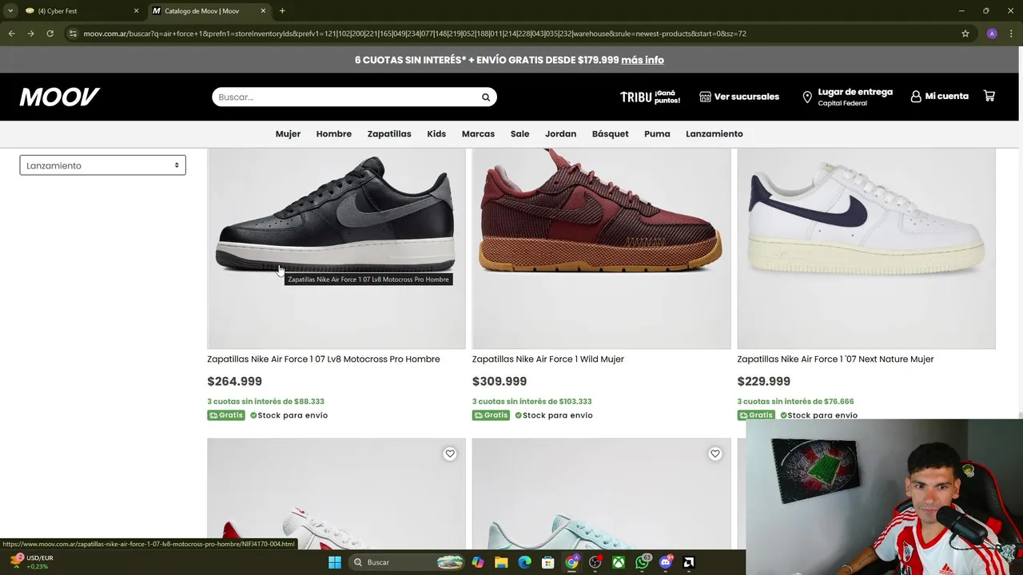Open the Lanzamiento navigation menu item
Image resolution: width=1023 pixels, height=575 pixels.
click(x=714, y=134)
